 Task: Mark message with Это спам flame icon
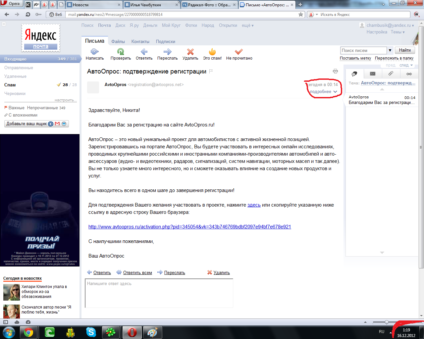coord(212,52)
